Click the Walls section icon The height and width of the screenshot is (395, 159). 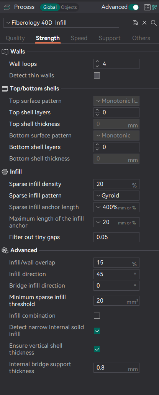5,52
